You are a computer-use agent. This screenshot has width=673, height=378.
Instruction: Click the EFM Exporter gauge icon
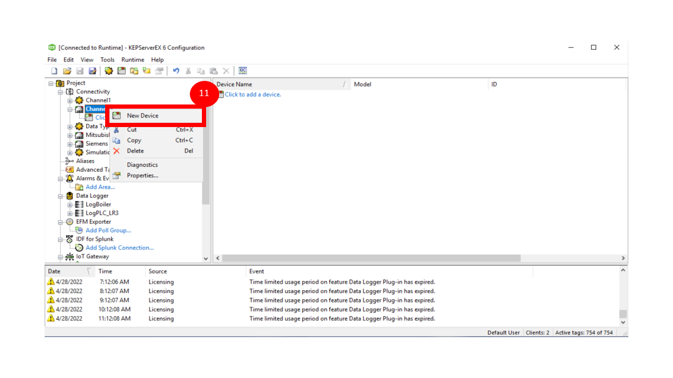(x=70, y=222)
